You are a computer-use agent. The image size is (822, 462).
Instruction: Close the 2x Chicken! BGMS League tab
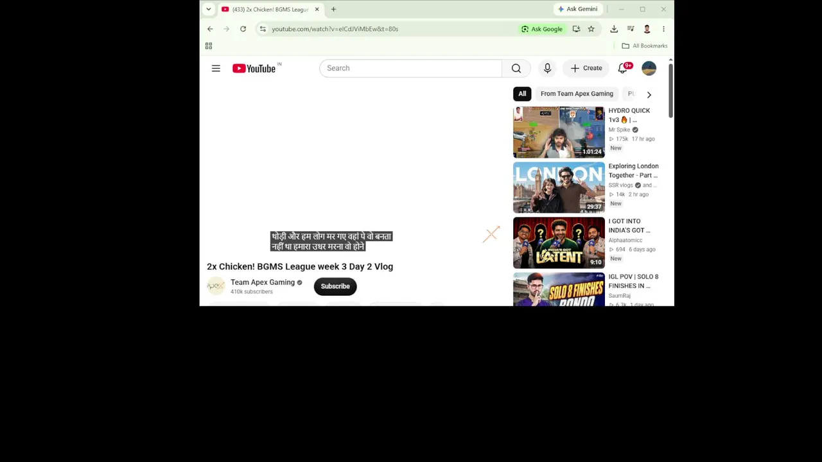pos(317,10)
